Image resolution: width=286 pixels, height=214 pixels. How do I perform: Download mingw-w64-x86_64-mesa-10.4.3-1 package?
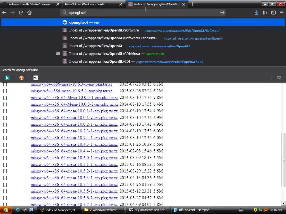point(74,144)
